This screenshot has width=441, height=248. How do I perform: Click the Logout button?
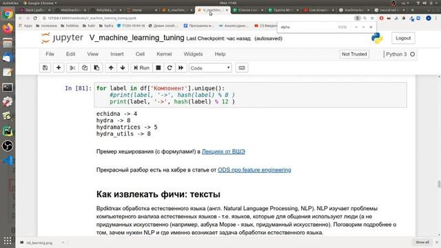tap(403, 38)
